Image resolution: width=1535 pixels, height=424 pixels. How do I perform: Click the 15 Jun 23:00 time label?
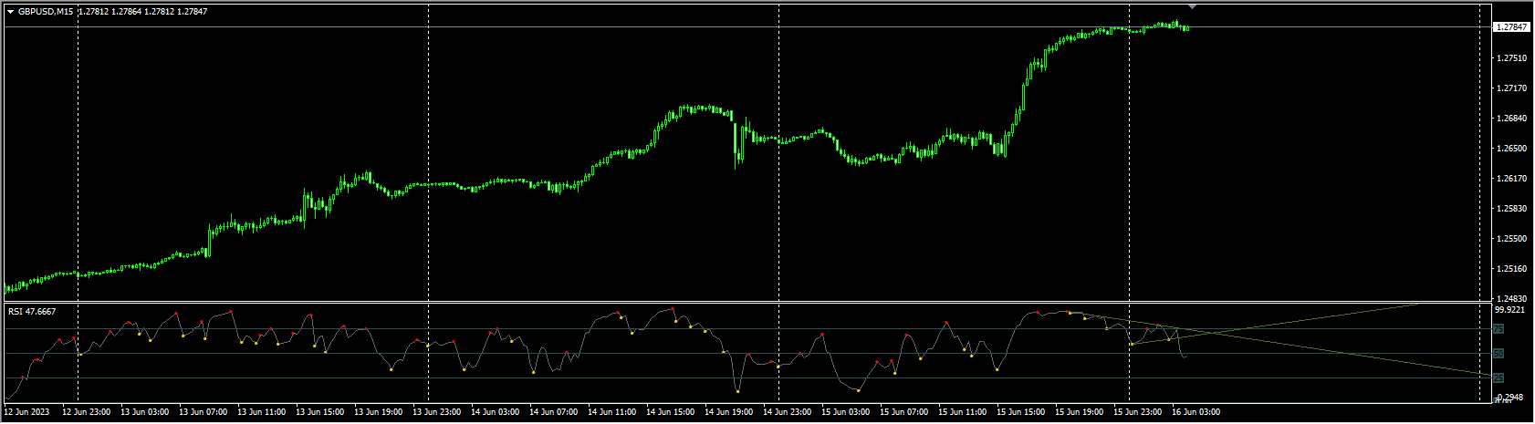(x=1138, y=413)
